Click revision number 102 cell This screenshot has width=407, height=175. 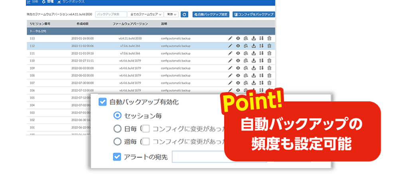(x=32, y=120)
